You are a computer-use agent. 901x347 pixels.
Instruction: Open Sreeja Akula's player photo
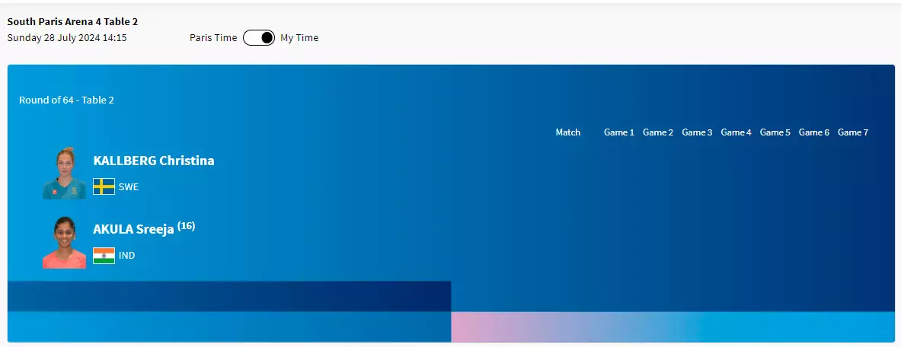(x=64, y=243)
